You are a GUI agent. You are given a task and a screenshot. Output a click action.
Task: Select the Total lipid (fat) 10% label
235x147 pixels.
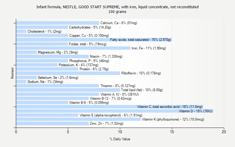tap(142, 90)
